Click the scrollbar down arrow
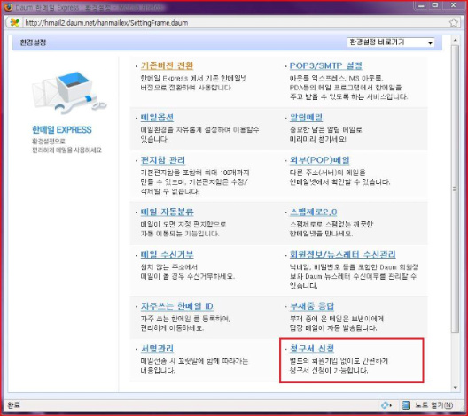This screenshot has width=468, height=416. coord(456,388)
